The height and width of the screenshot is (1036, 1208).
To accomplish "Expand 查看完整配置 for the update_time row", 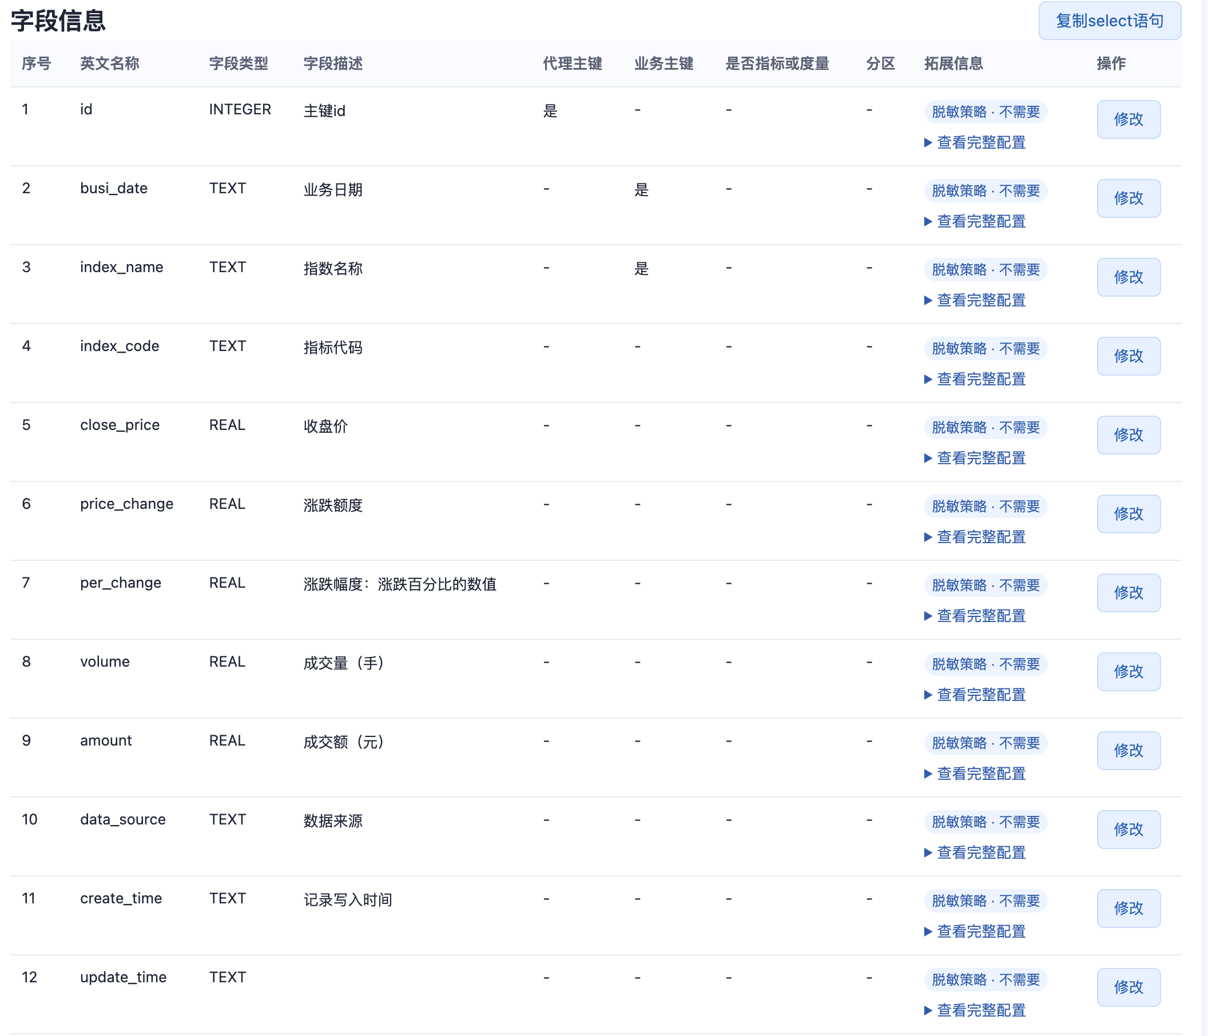I will [x=975, y=1010].
